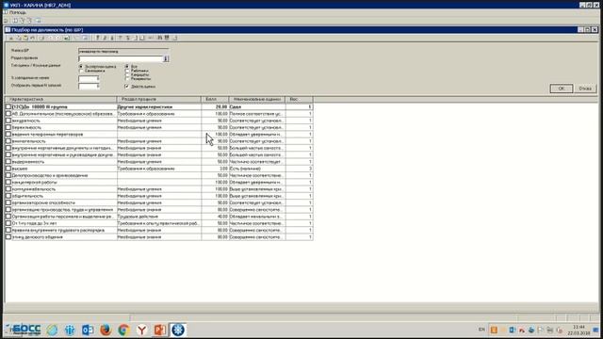603x339 pixels.
Task: Uncheck the Действ. оценки checkbox
Action: [127, 87]
